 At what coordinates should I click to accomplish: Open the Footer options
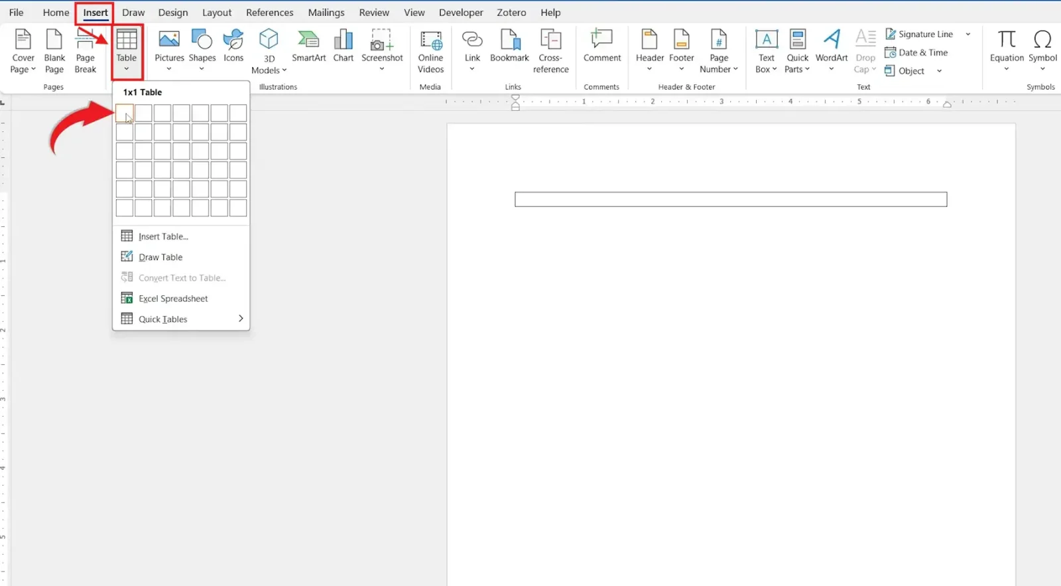[682, 51]
